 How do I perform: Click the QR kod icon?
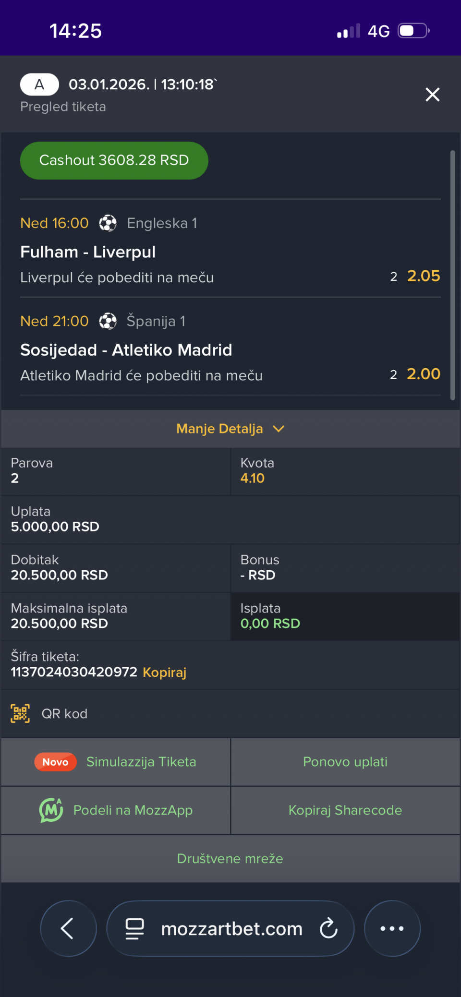pyautogui.click(x=20, y=714)
